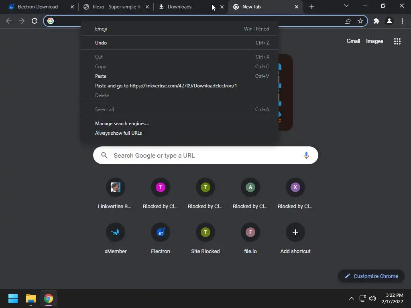Click the browser Forward arrow
Screen dimensions: 411x308
click(22, 21)
